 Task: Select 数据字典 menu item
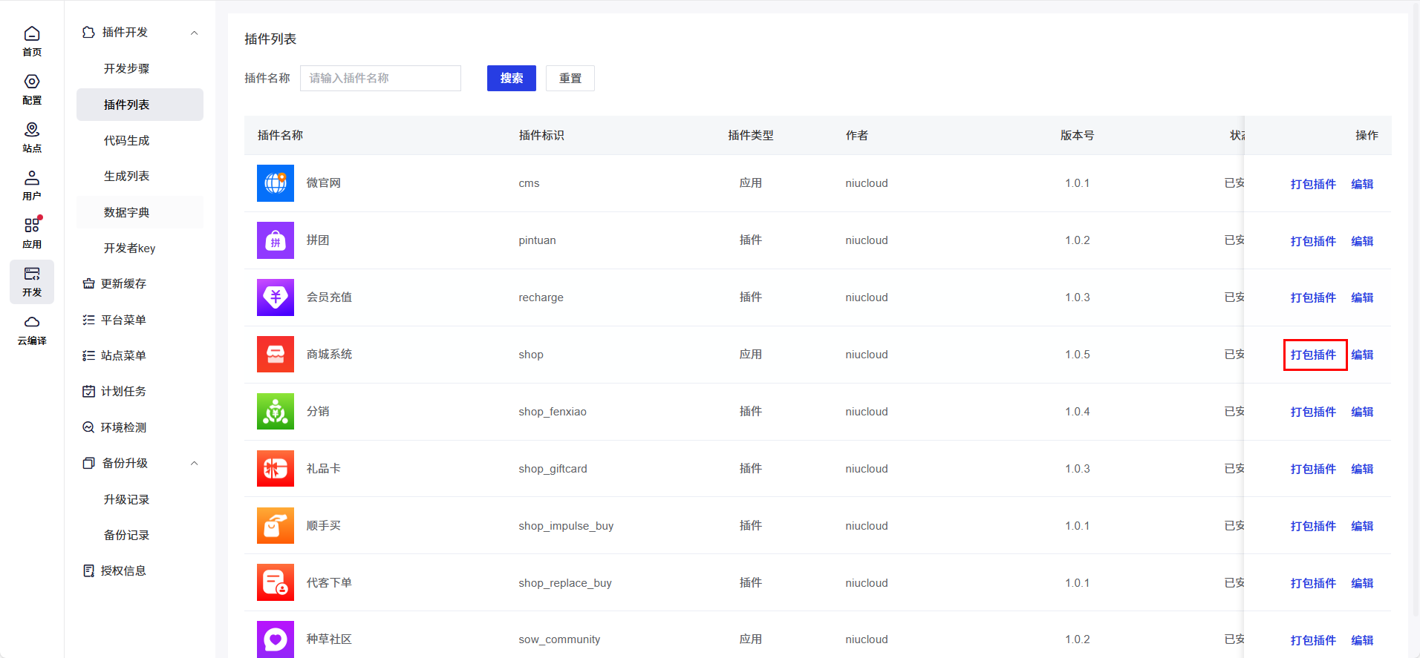127,212
